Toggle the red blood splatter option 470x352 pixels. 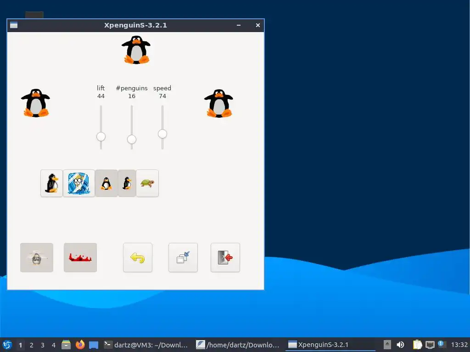[x=80, y=258]
